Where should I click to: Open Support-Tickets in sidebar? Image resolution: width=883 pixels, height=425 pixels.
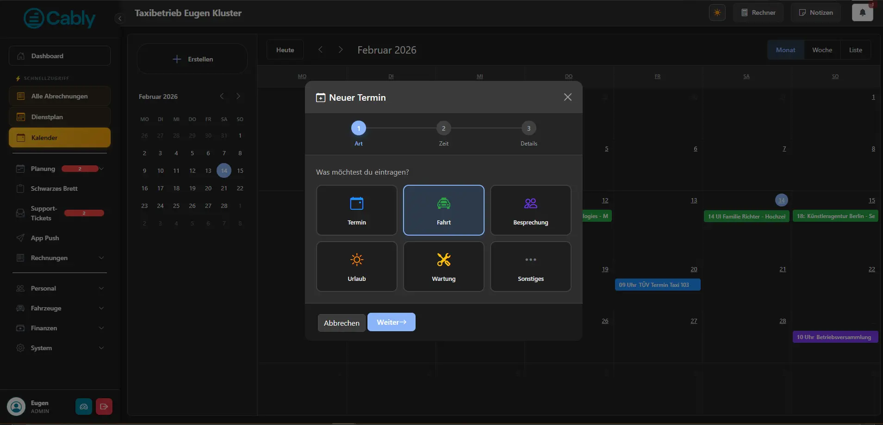coord(60,213)
